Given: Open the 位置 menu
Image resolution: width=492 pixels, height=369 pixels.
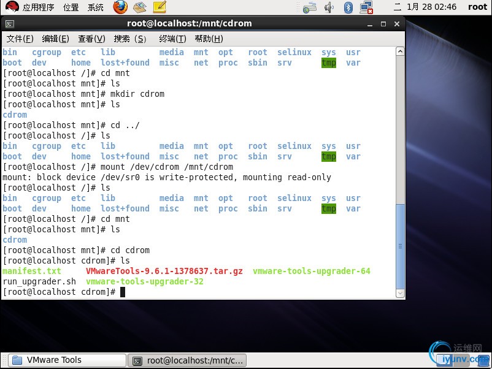Looking at the screenshot, I should click(71, 7).
